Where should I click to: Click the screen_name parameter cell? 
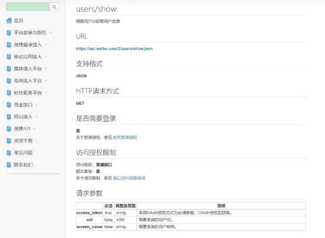[x=89, y=227]
